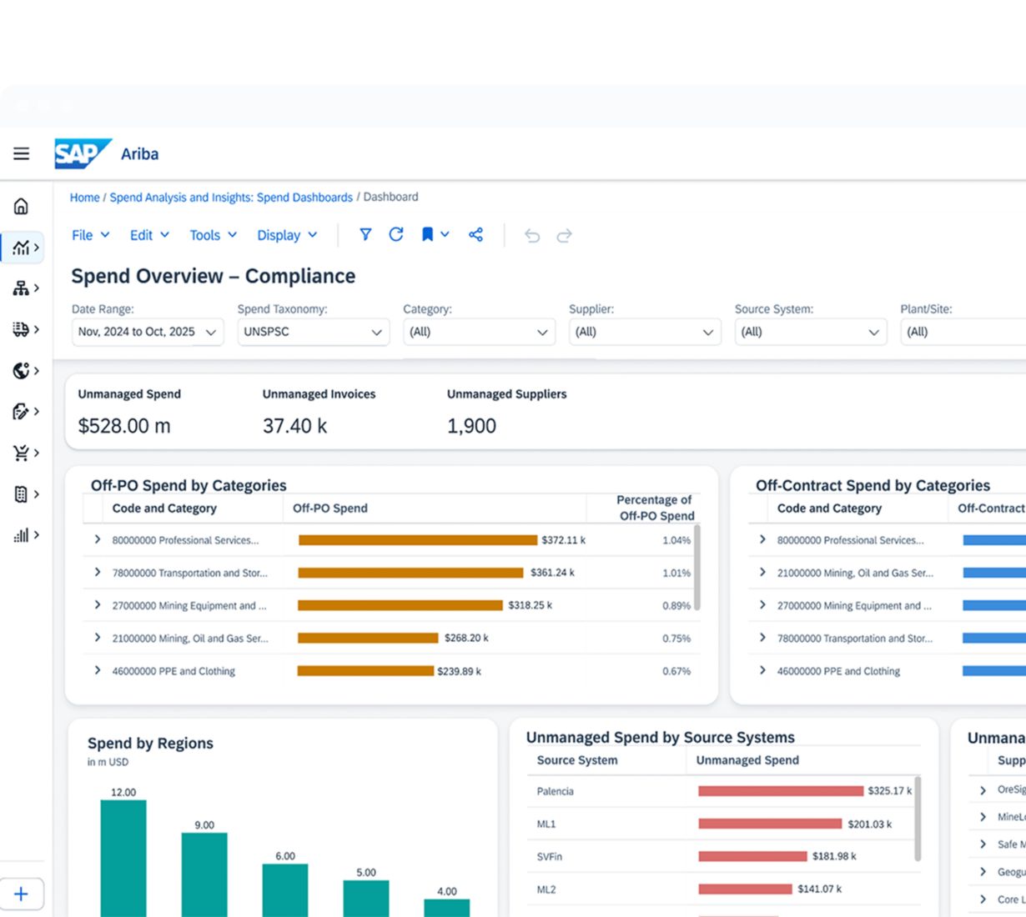
Task: Click the globe icon in sidebar
Action: [x=26, y=371]
